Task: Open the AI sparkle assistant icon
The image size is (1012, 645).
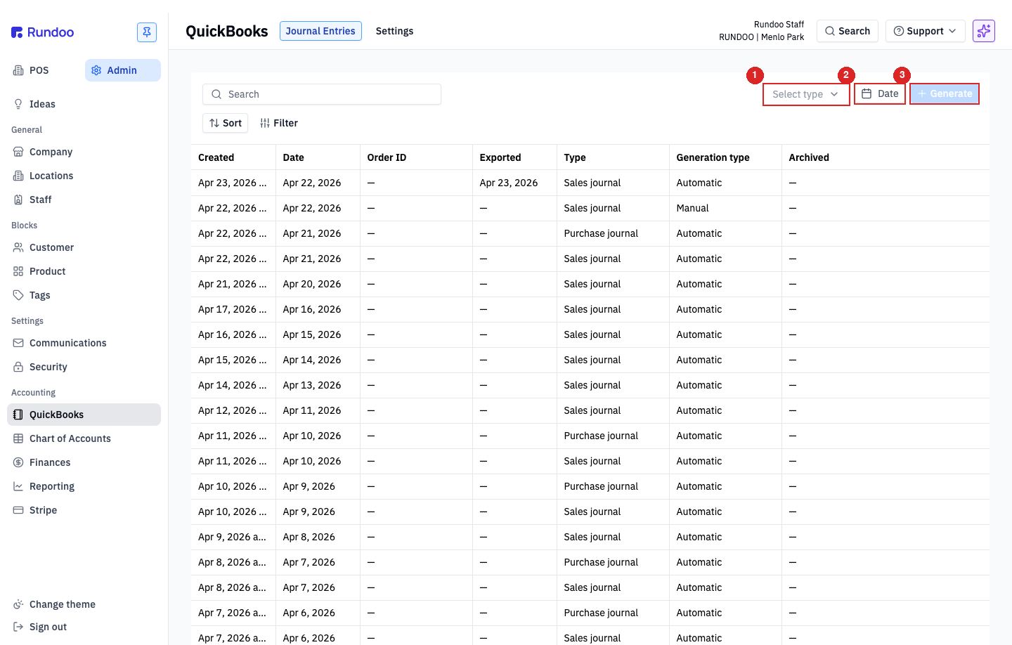Action: point(984,31)
